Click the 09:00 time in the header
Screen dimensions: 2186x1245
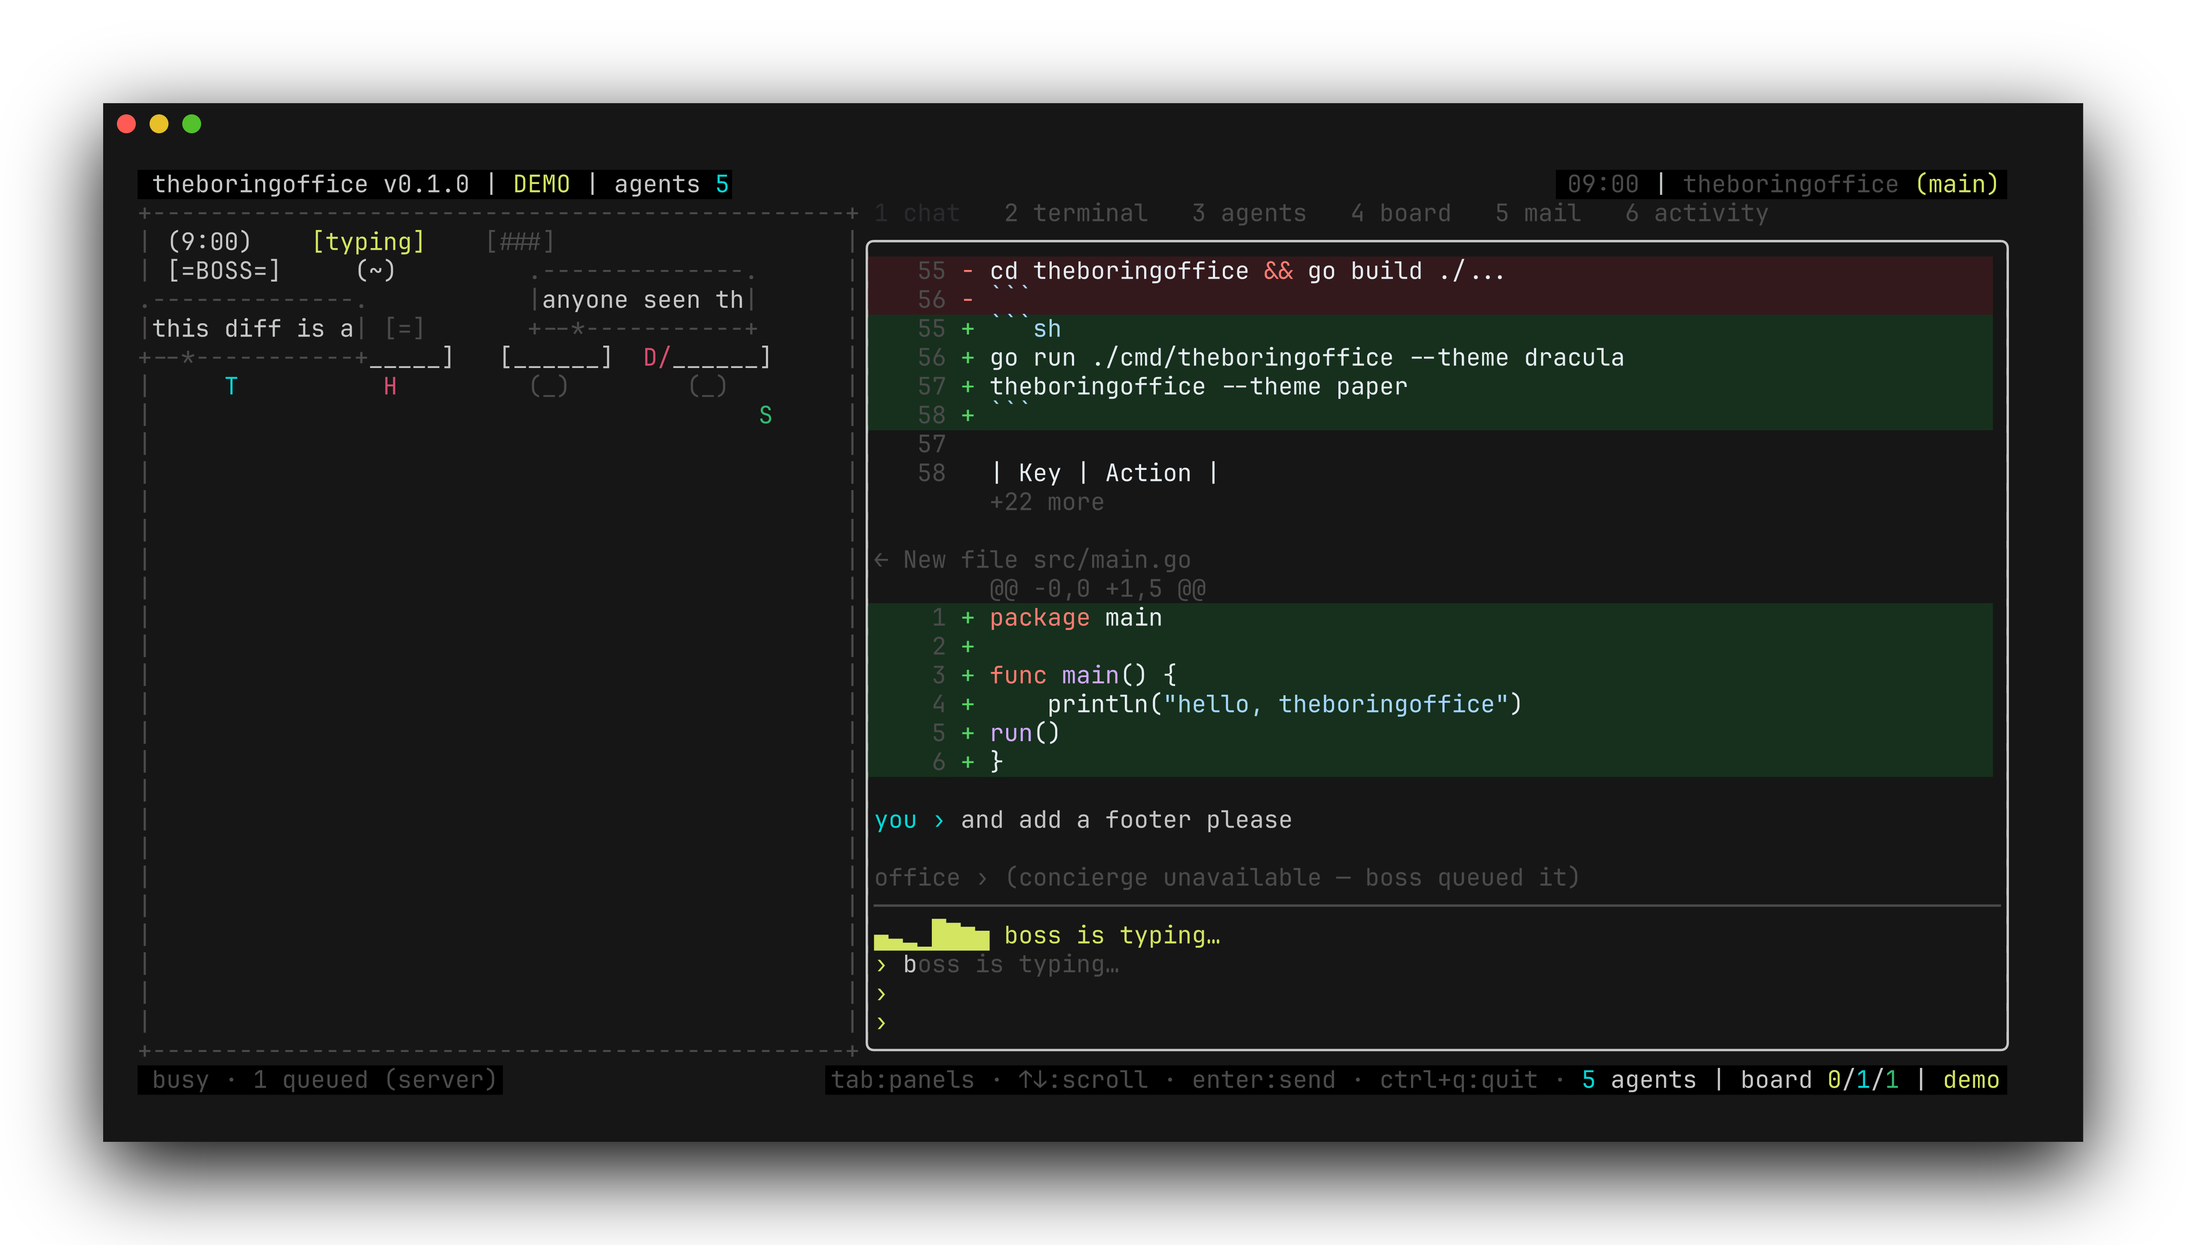[1603, 185]
